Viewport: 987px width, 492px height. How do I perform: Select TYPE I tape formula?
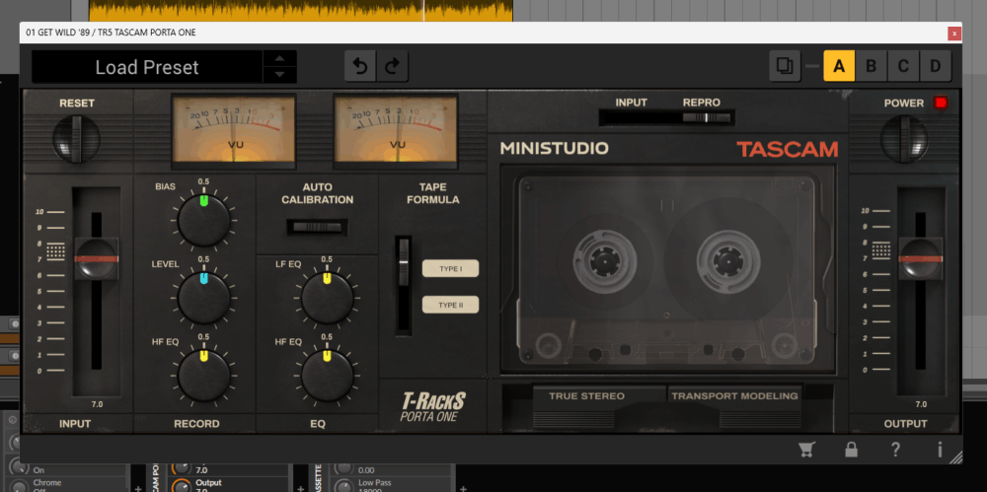click(x=450, y=268)
